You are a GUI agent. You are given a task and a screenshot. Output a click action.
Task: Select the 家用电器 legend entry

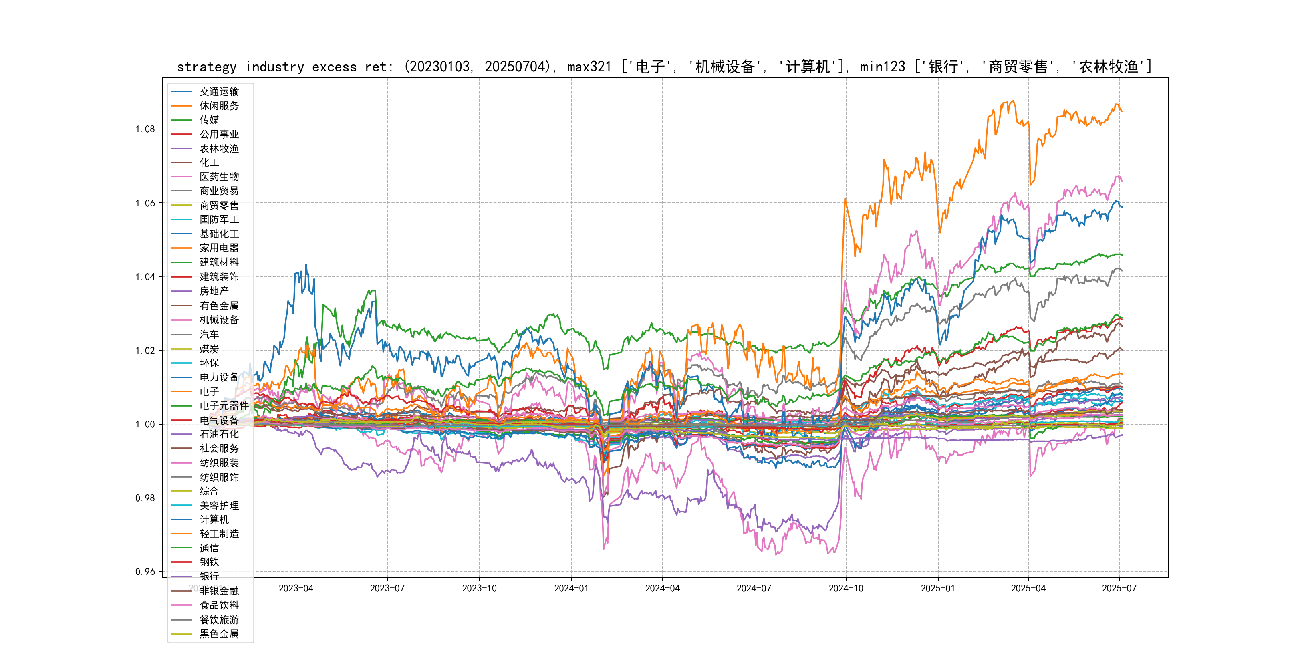point(219,248)
